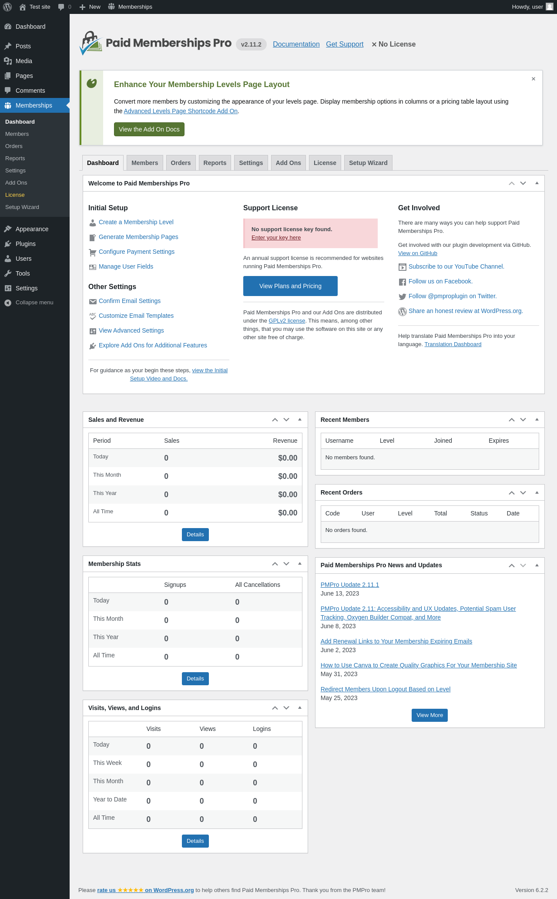Open the Tools sidebar item
Screen dimensions: 557x899
[35, 273]
